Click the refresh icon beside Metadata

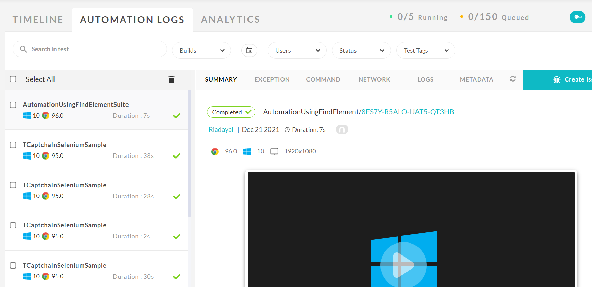coord(513,79)
